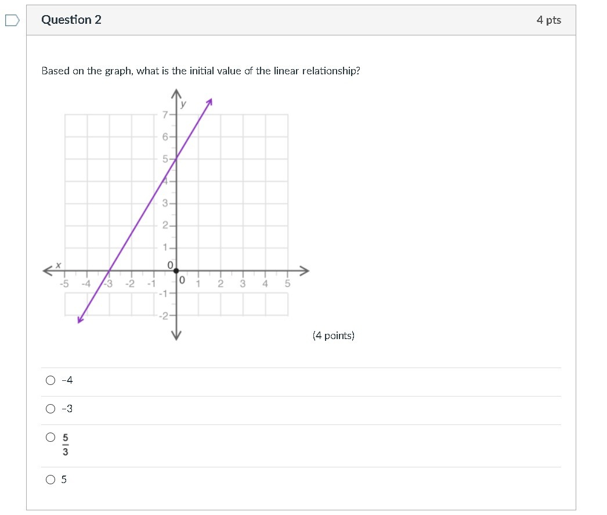Click the origin point on the graph

(x=176, y=271)
